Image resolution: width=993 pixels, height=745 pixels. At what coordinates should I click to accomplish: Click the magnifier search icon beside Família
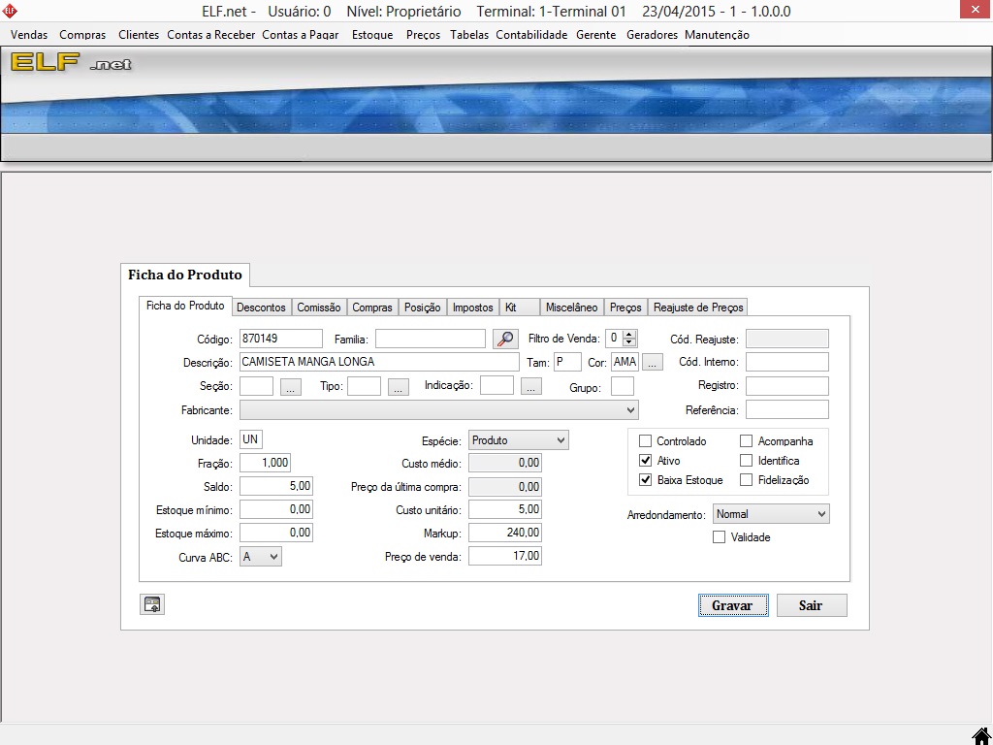tap(505, 339)
